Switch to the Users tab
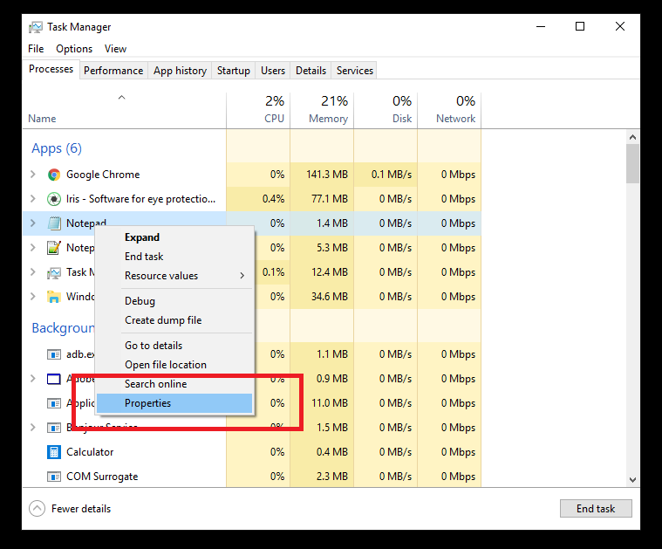Image resolution: width=662 pixels, height=549 pixels. coord(273,71)
